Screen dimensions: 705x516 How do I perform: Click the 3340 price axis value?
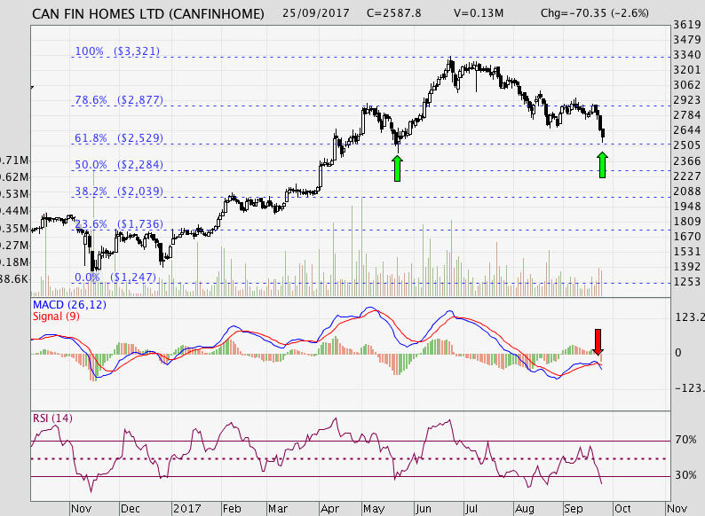pyautogui.click(x=687, y=55)
